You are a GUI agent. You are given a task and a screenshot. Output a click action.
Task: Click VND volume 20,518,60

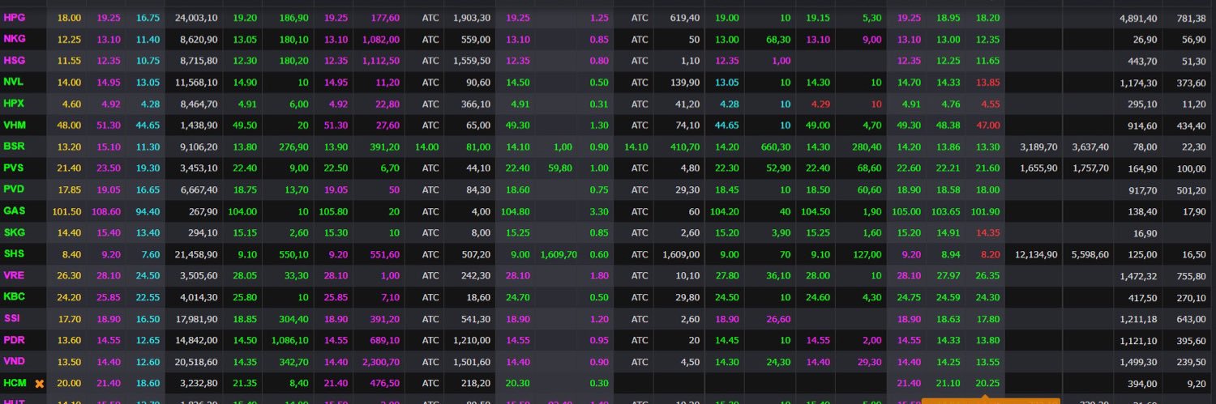click(x=195, y=361)
